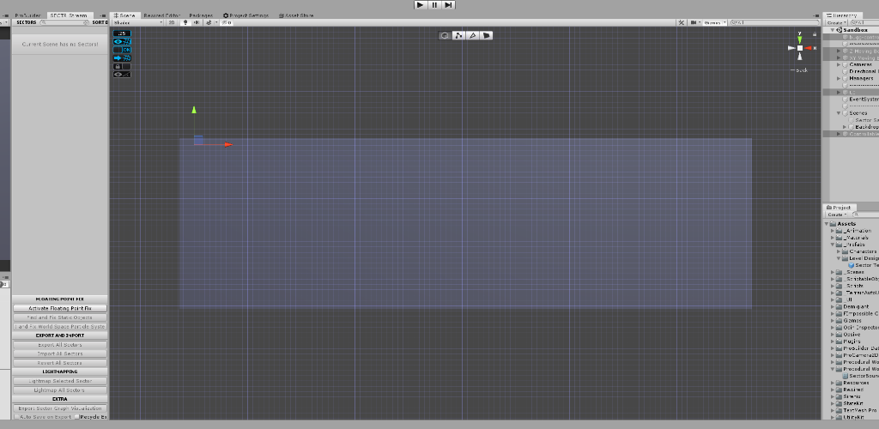Open the Gizmos dropdown menu
The width and height of the screenshot is (879, 429).
(x=715, y=22)
